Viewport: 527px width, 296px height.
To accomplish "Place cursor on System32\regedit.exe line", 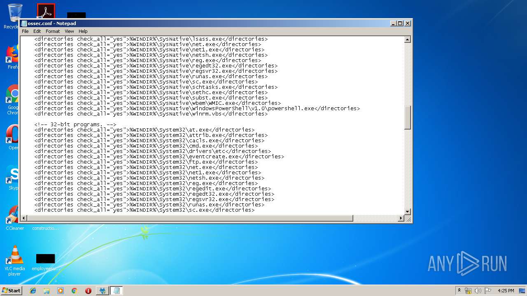I will [153, 189].
